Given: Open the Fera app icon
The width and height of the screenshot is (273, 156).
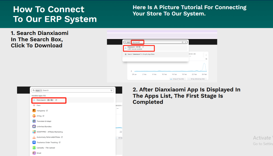Looking at the screenshot, I should [x=34, y=105].
